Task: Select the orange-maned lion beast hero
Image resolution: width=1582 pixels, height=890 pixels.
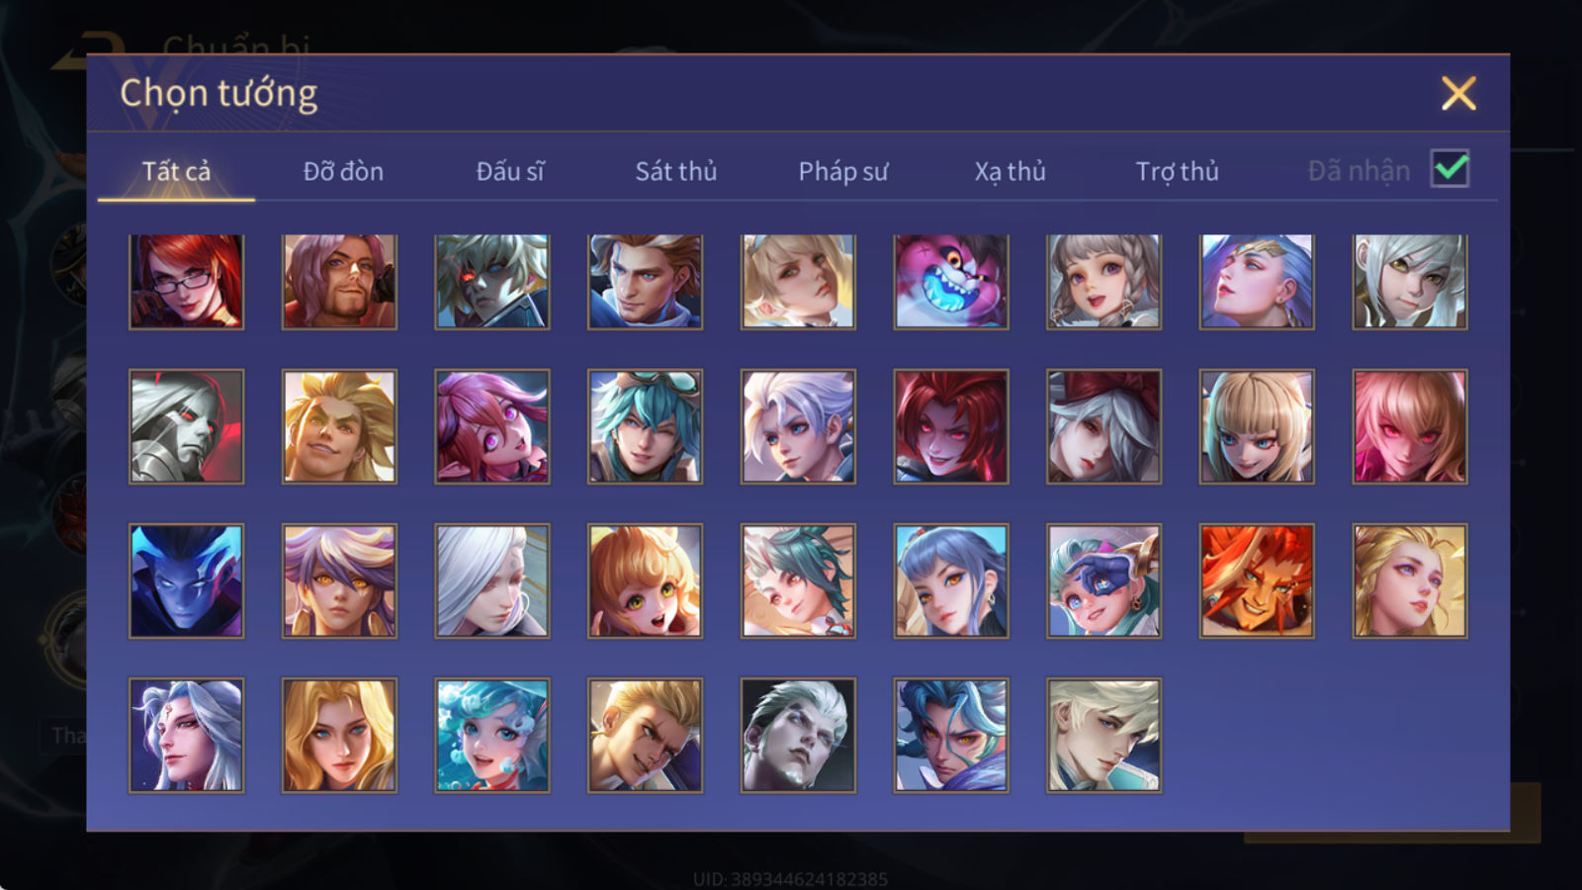Action: [1257, 580]
